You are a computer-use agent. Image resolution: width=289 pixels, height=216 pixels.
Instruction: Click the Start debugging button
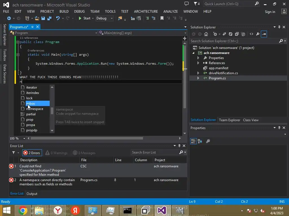click(85, 18)
